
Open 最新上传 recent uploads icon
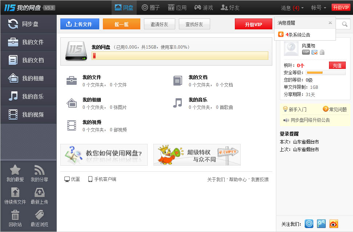(39, 192)
